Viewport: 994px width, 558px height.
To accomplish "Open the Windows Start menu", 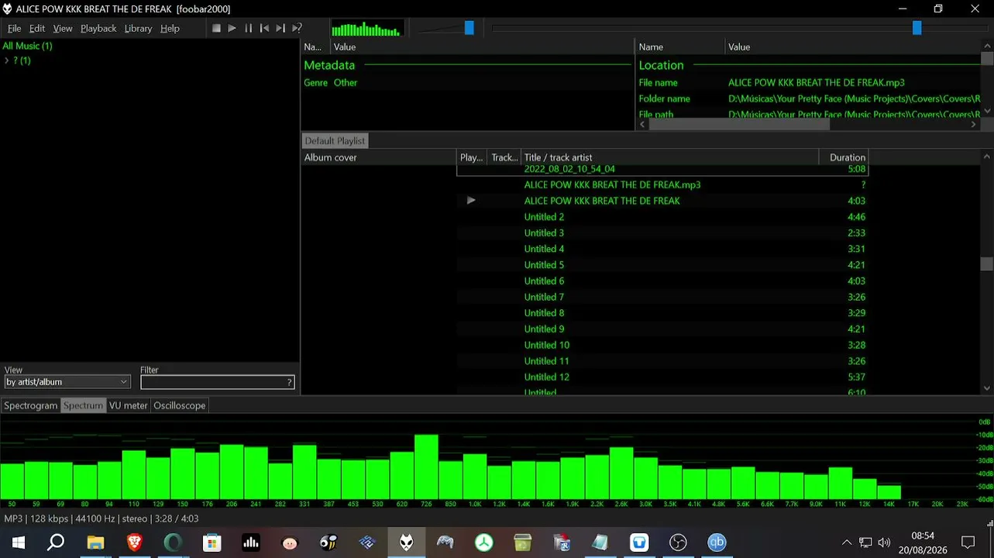I will tap(18, 542).
